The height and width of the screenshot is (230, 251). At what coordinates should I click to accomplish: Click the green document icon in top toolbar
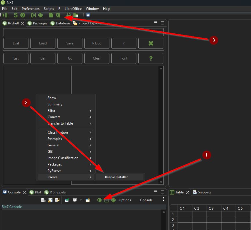coord(51,15)
